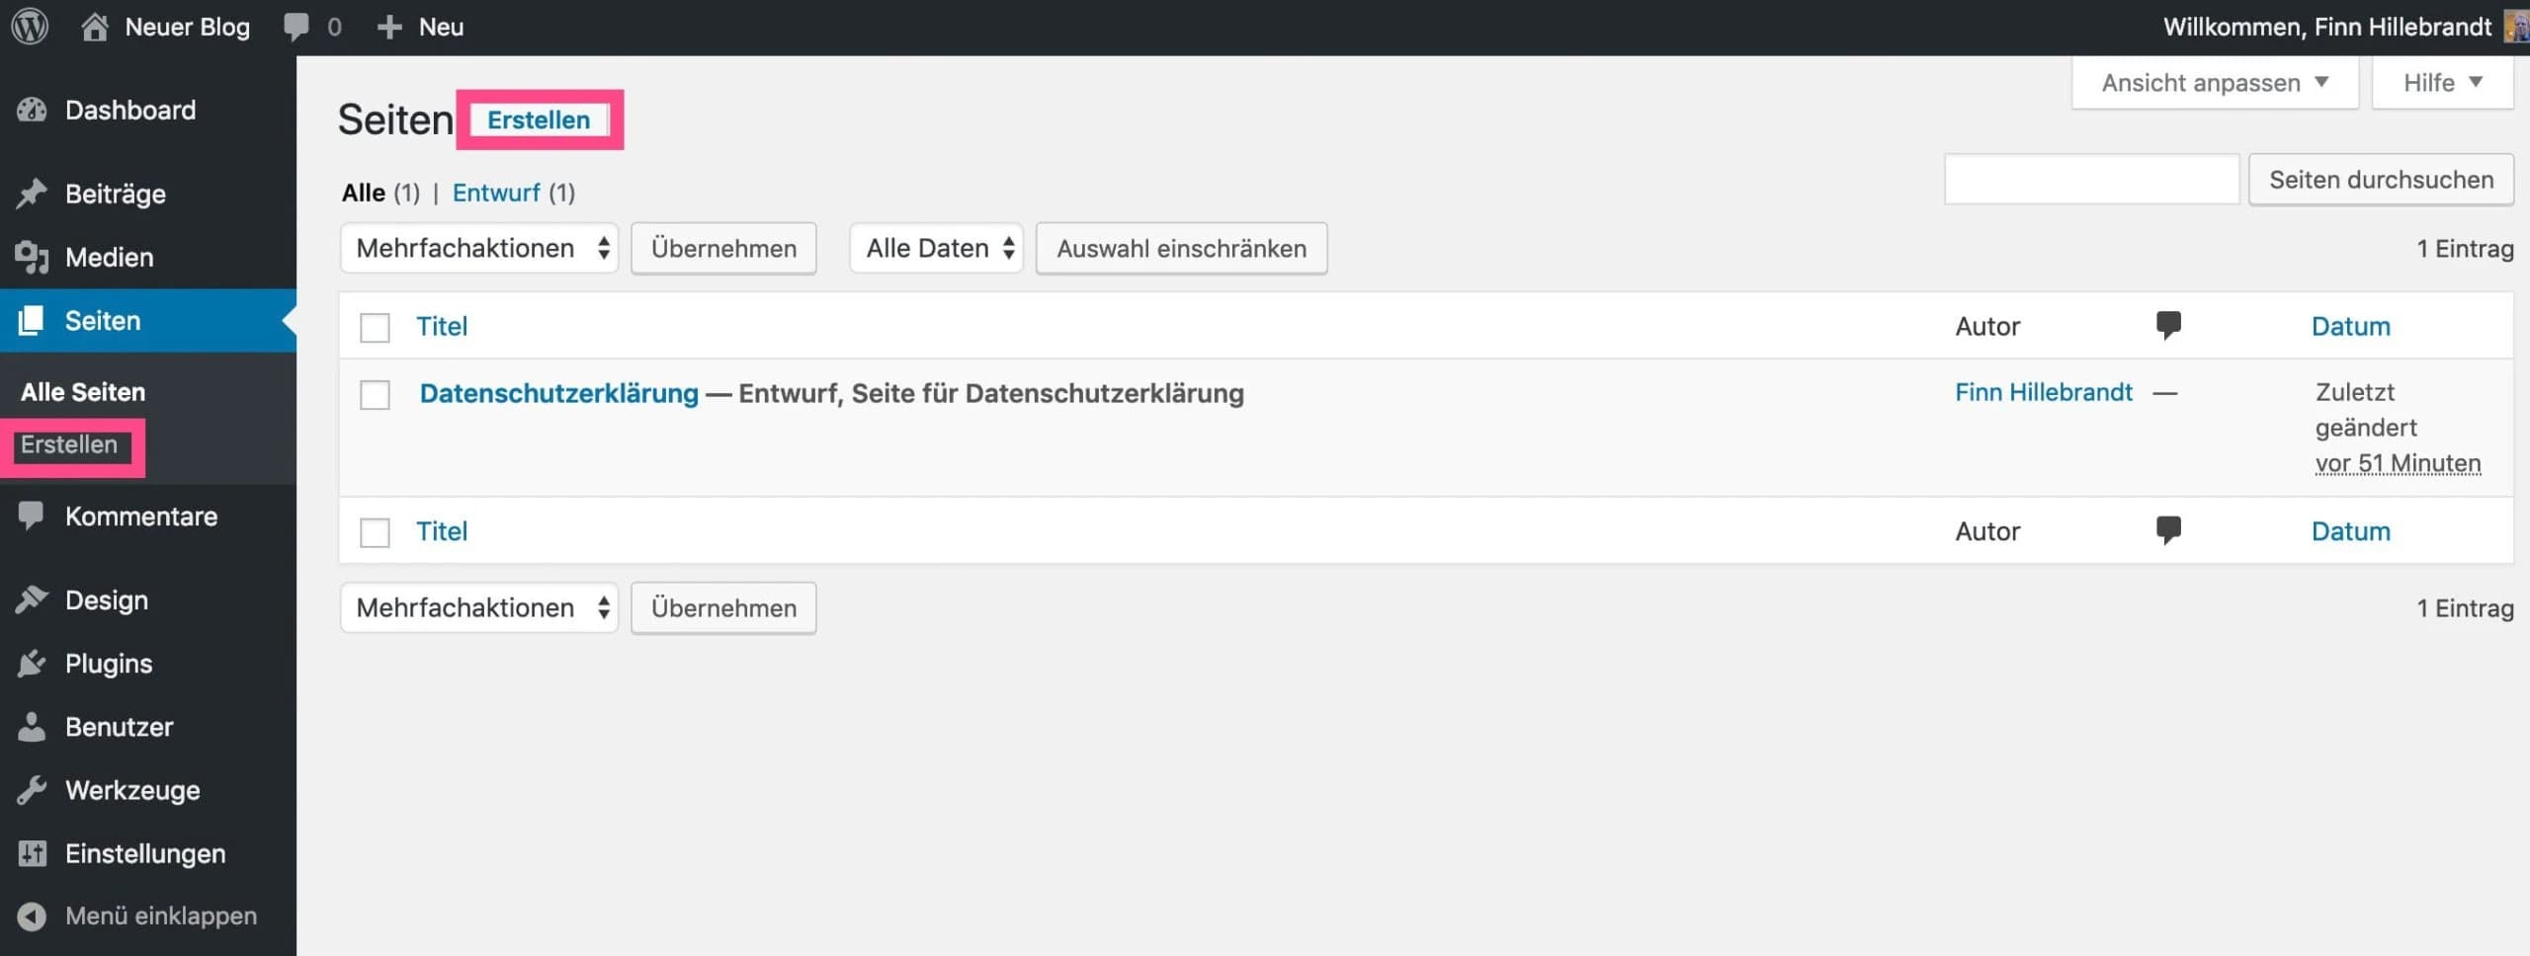
Task: Open the WordPress logo menu
Action: (x=29, y=27)
